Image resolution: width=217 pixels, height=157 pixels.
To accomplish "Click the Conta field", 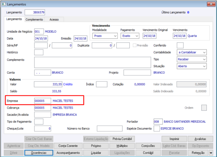I will click(43, 73).
